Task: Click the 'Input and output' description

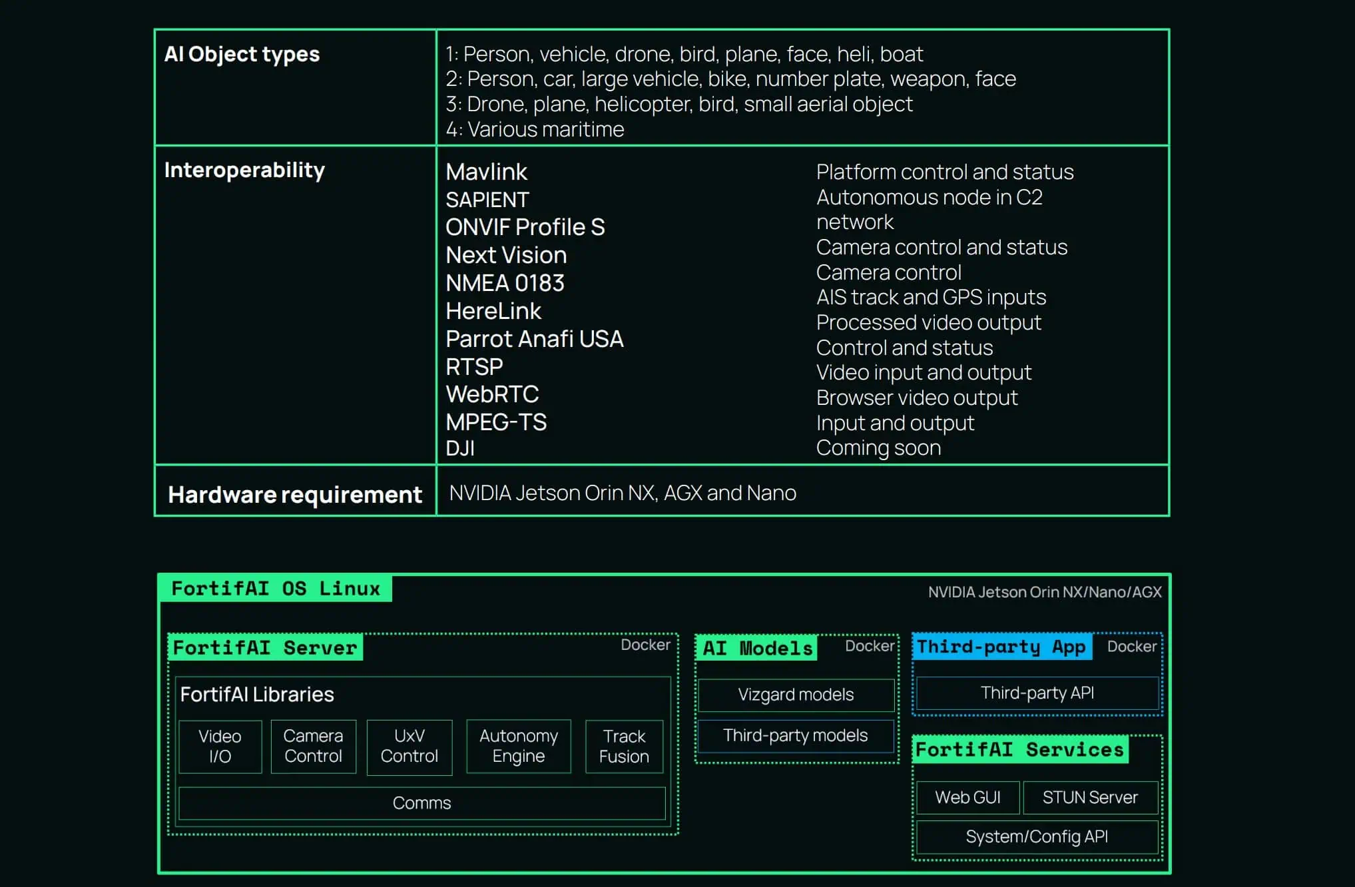Action: 895,423
